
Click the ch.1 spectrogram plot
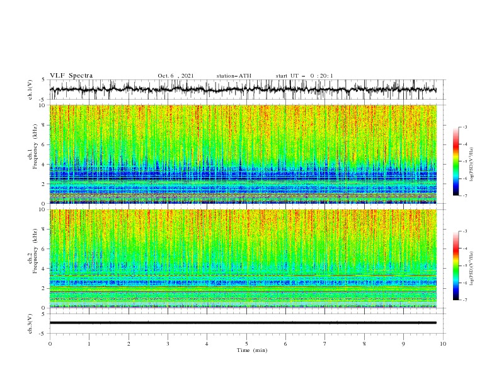pyautogui.click(x=243, y=154)
